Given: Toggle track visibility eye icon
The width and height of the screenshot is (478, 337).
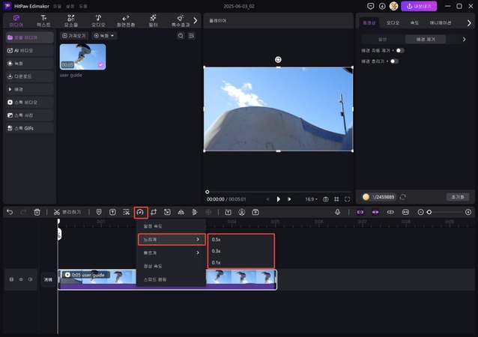Looking at the screenshot, I should 21,279.
